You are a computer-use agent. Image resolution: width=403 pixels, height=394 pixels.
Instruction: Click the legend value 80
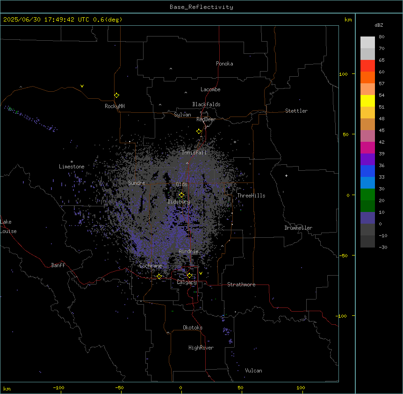[x=381, y=37]
